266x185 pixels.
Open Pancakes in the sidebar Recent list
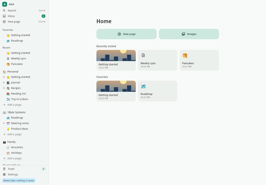(24, 64)
